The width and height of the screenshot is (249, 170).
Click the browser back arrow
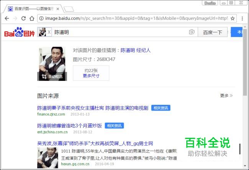[x=7, y=18]
